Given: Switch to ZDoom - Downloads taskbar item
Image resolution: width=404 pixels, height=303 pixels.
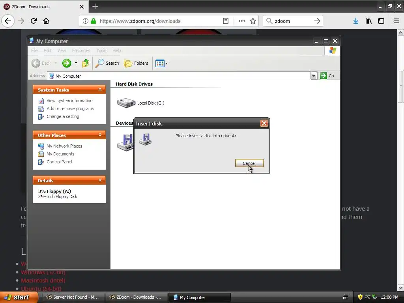Looking at the screenshot, I should [136, 297].
